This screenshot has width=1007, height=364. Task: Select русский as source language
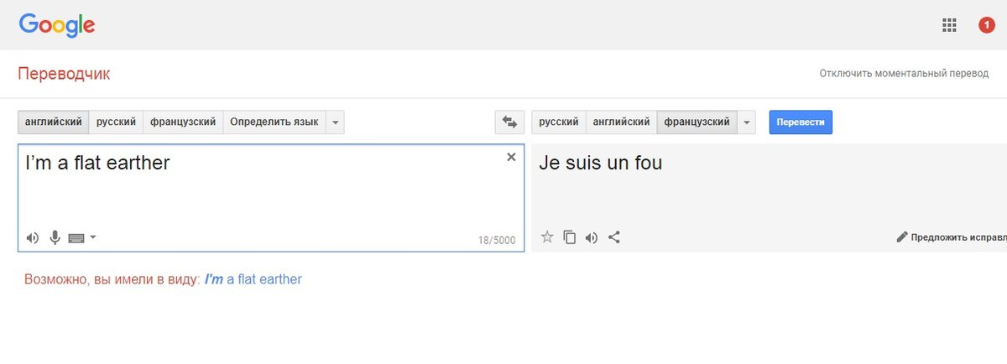pyautogui.click(x=116, y=122)
